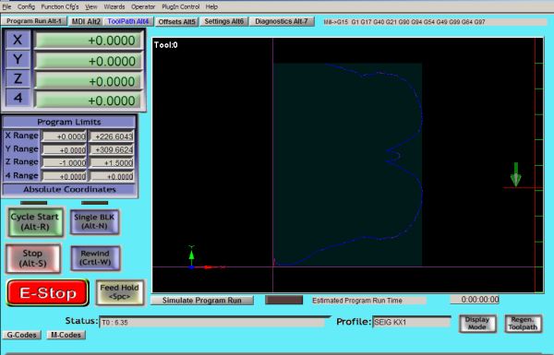554x355 pixels.
Task: Click the XY axis origin marker
Action: [x=191, y=267]
